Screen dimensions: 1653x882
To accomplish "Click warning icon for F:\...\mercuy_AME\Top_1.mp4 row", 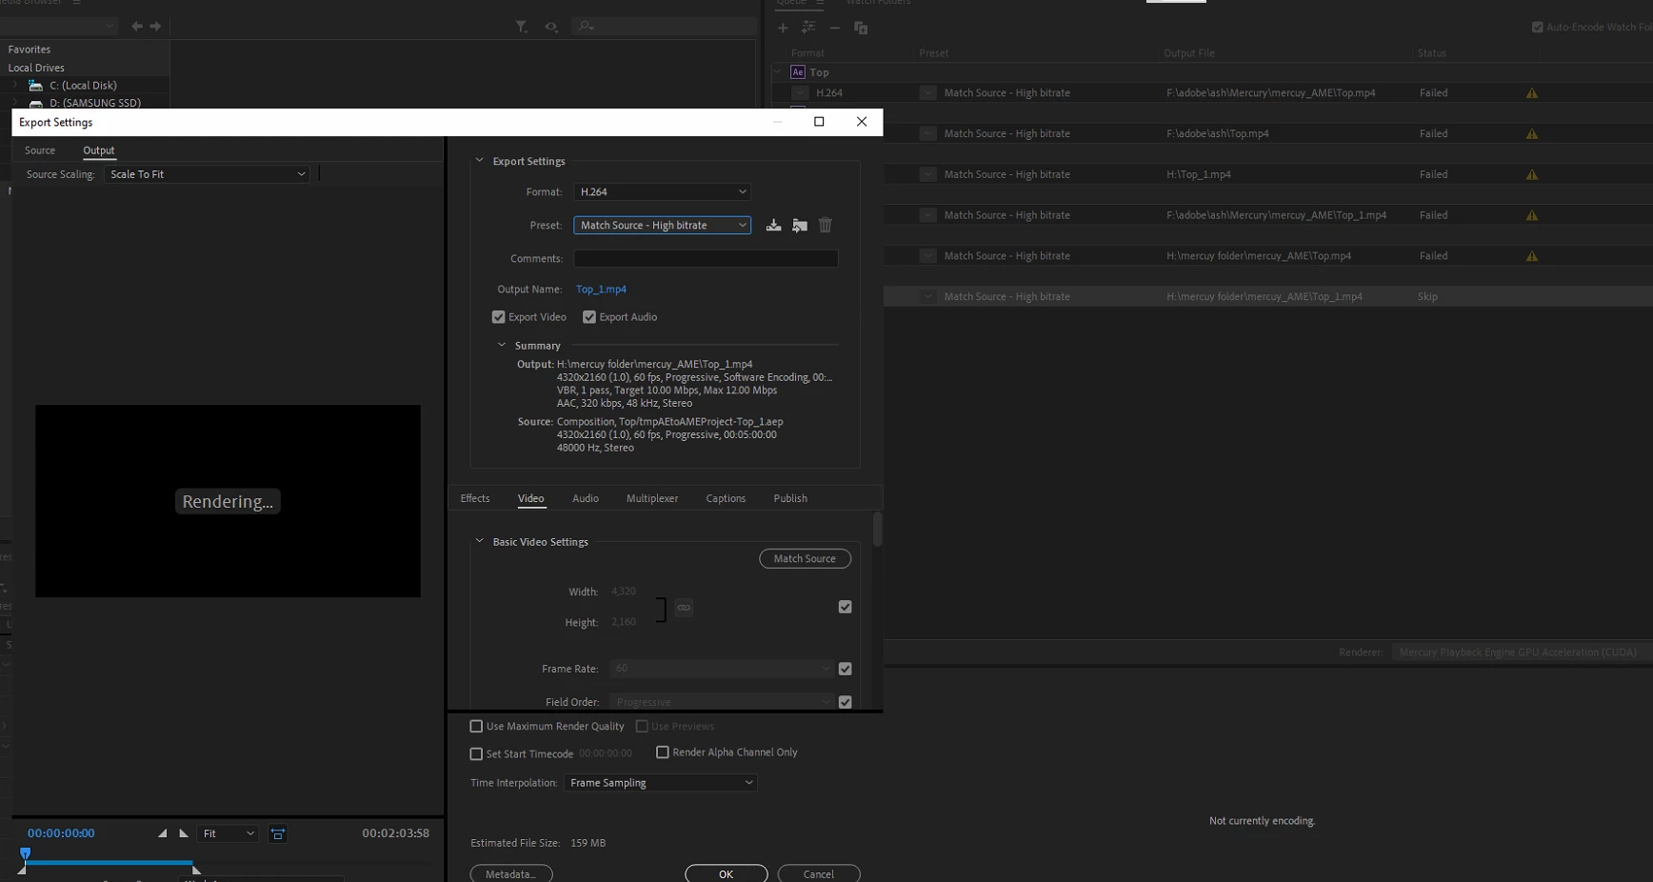I will [x=1532, y=216].
